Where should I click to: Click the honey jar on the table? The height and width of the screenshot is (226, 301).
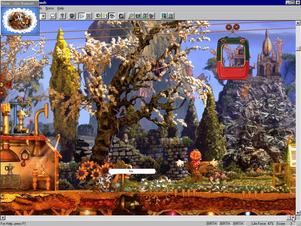point(35,172)
